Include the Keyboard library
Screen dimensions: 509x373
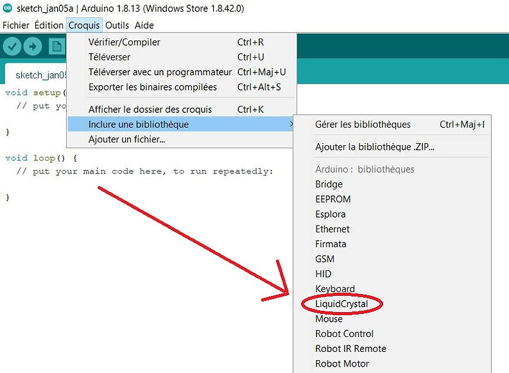point(392,289)
